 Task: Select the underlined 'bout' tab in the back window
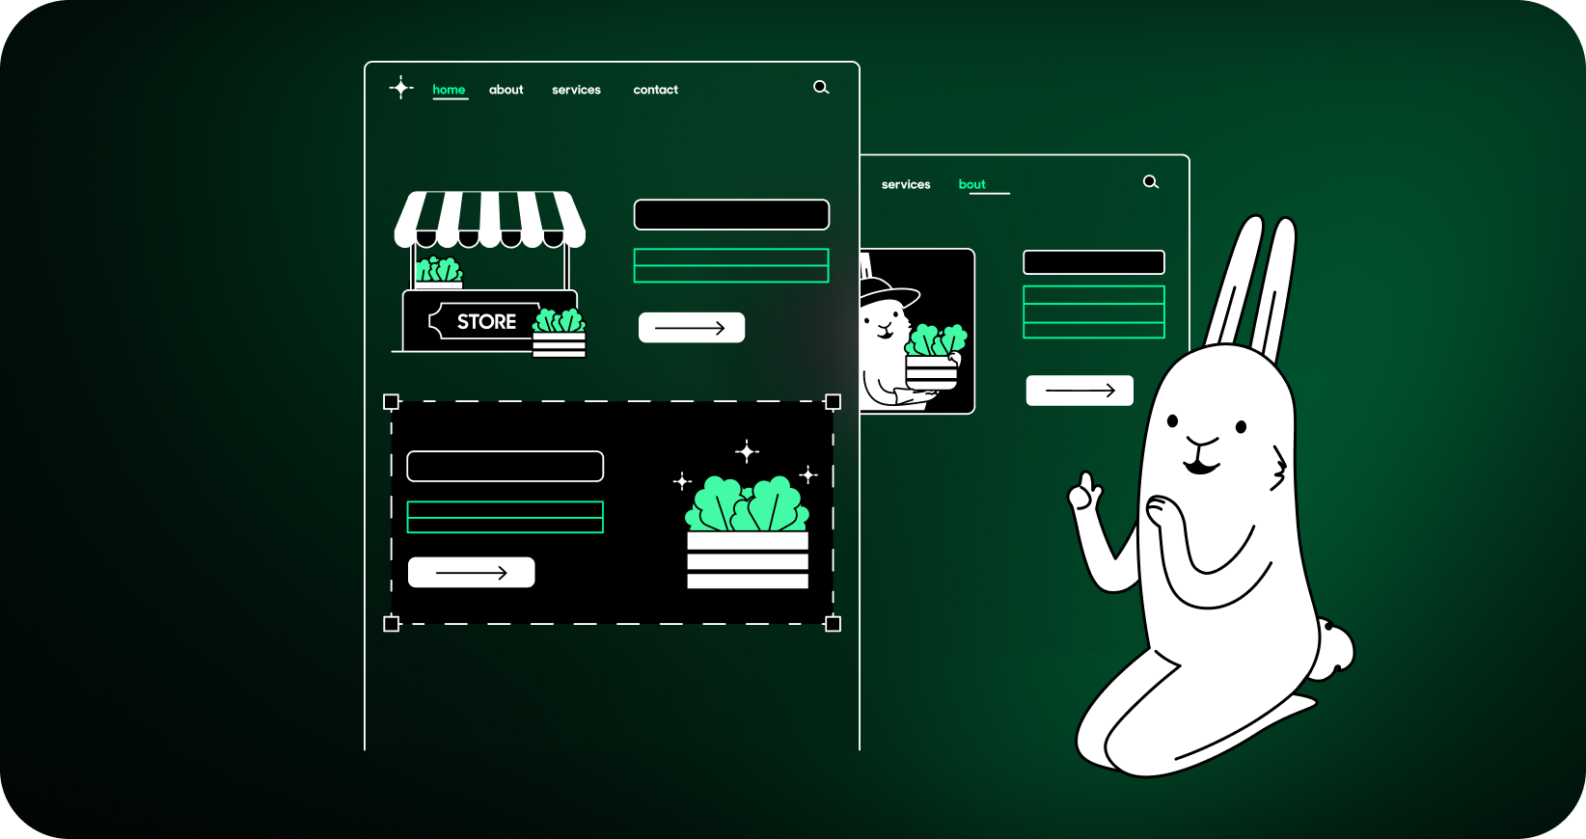[x=972, y=184]
